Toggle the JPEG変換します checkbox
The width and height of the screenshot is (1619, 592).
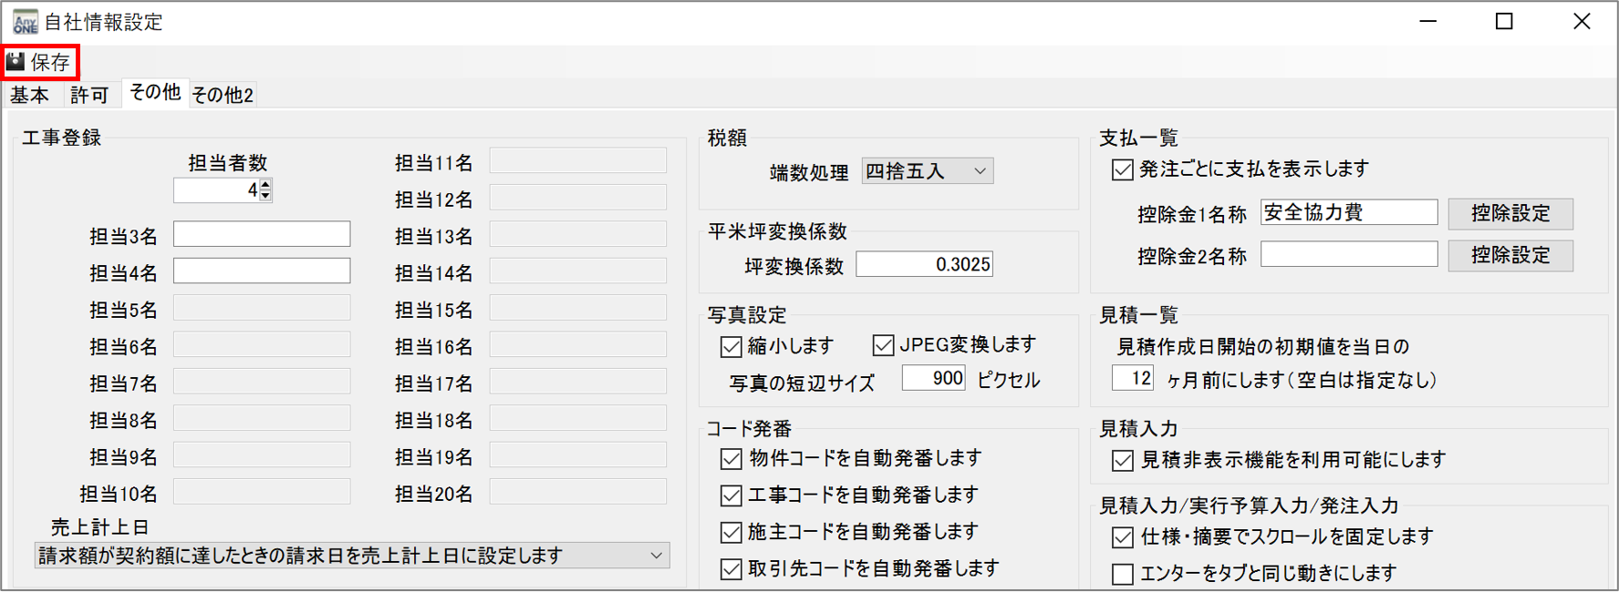click(883, 345)
